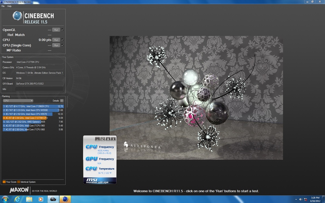This screenshot has height=203, width=325.
Task: Select ranking row Intel Xeon CPU X5570
Action: pyautogui.click(x=33, y=114)
